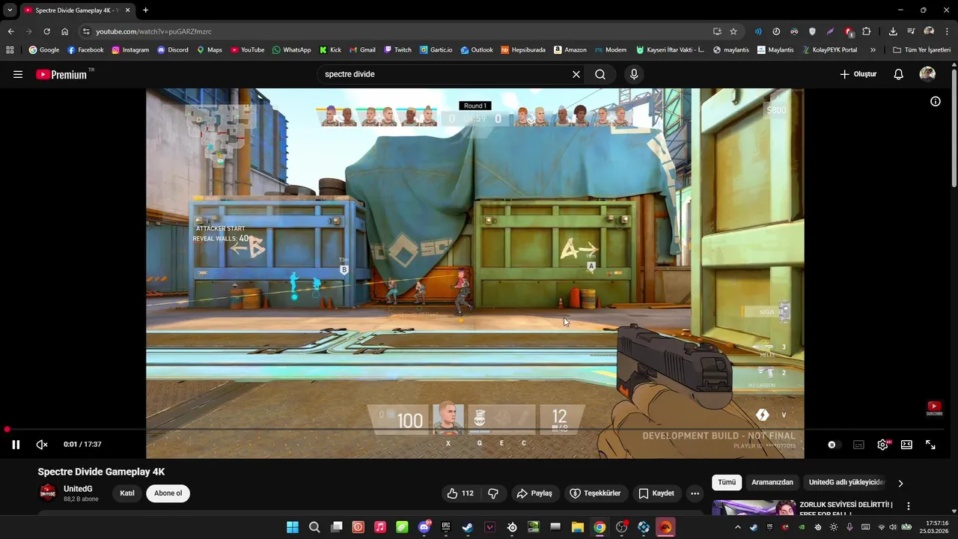Bookmark this page with the star

coord(733,31)
